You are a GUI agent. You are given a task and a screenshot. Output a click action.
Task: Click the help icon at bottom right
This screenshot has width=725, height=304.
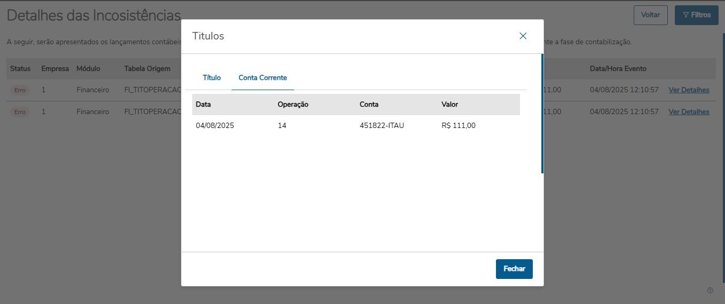(710, 291)
